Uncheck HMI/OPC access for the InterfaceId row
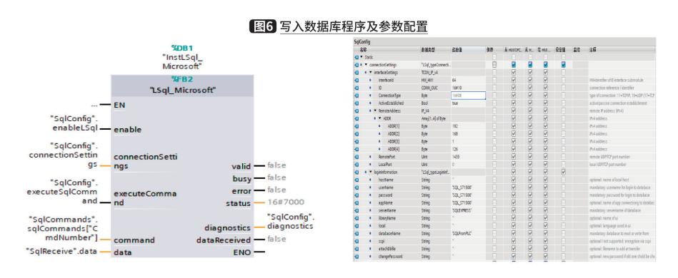This screenshot has height=278, width=678. click(x=513, y=81)
